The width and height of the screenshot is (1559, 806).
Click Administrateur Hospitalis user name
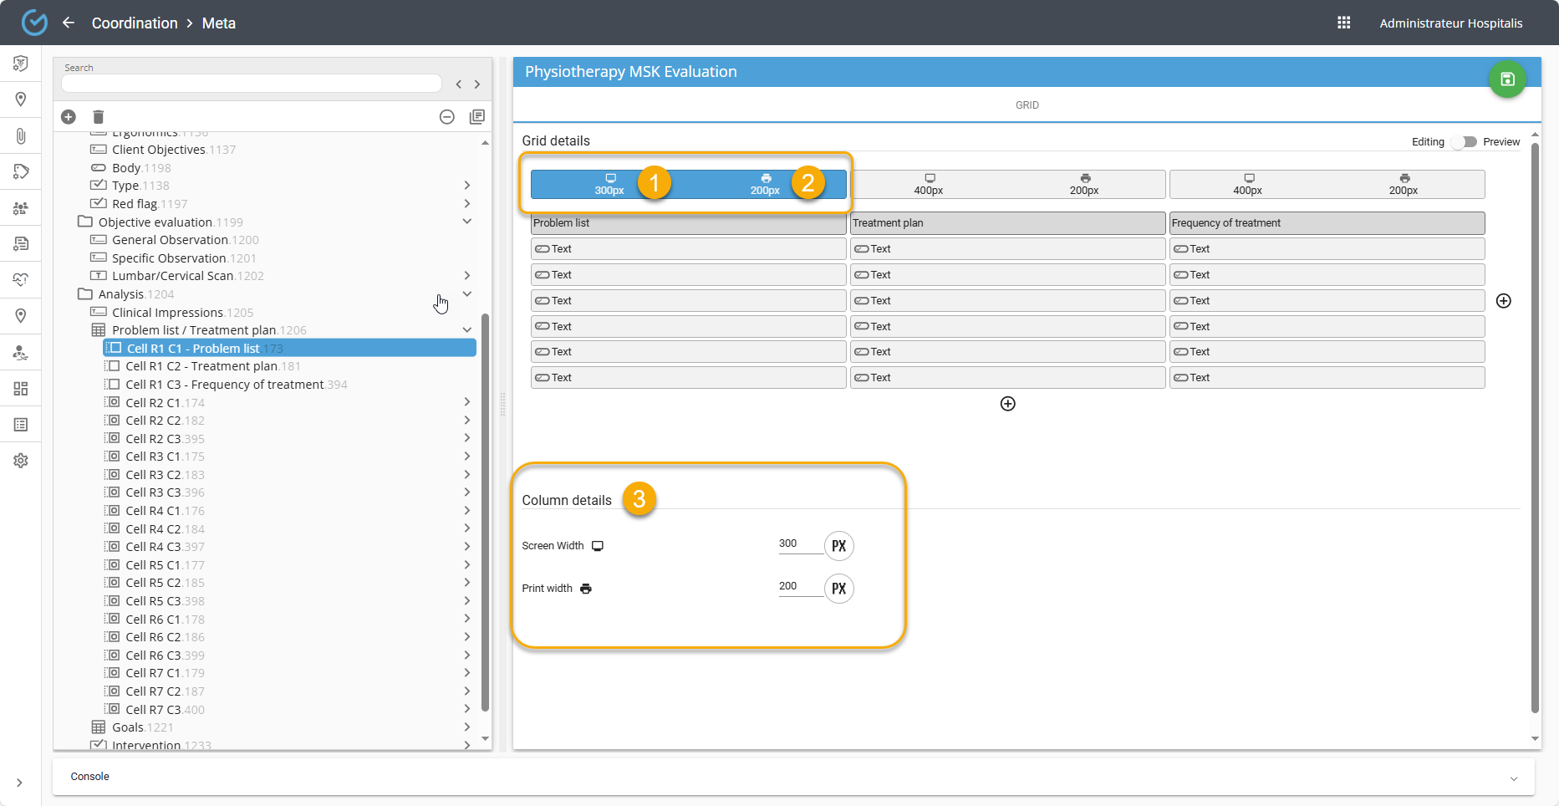[x=1450, y=23]
